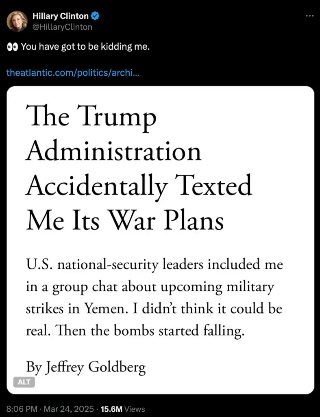Click the "Accidentally Texted" headline line
This screenshot has width=320, height=417.
(x=139, y=187)
